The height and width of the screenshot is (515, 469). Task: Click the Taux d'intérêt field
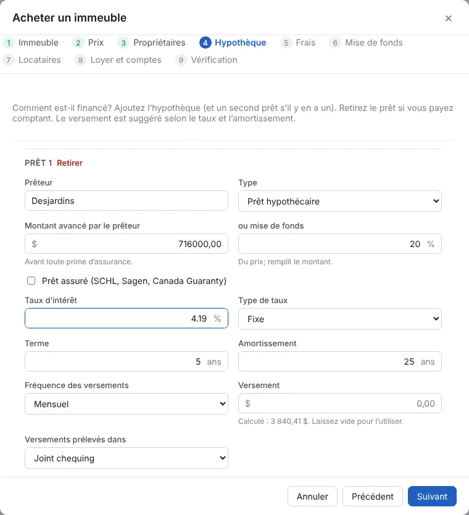pyautogui.click(x=127, y=318)
